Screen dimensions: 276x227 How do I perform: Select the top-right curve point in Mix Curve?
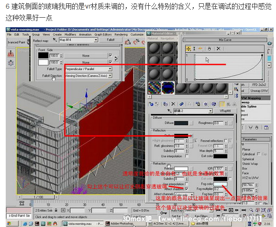click(x=262, y=55)
